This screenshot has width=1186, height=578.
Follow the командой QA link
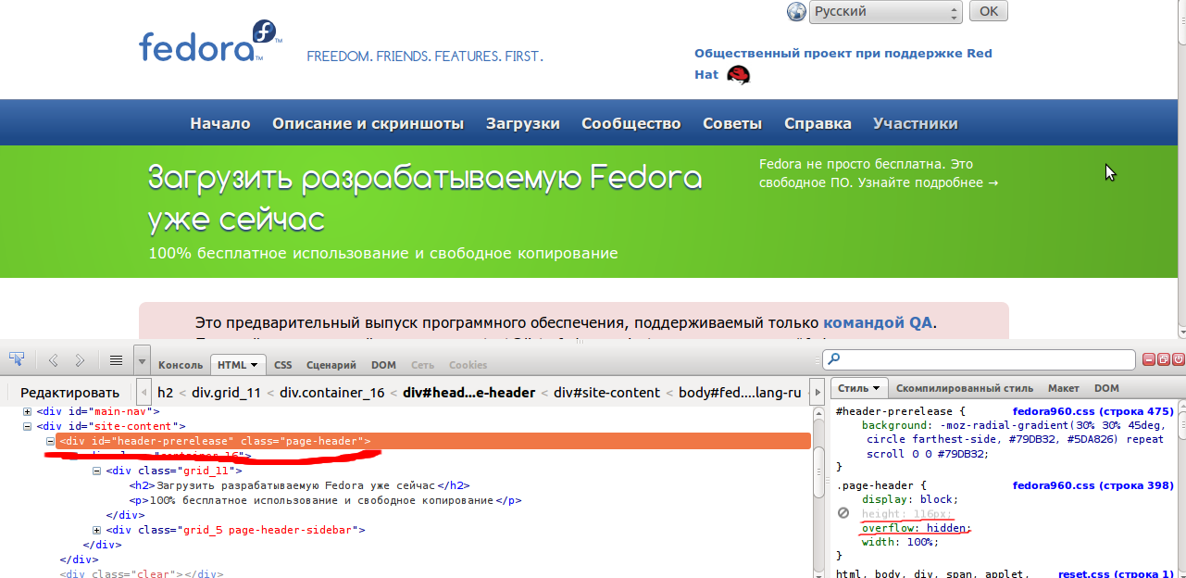[878, 322]
